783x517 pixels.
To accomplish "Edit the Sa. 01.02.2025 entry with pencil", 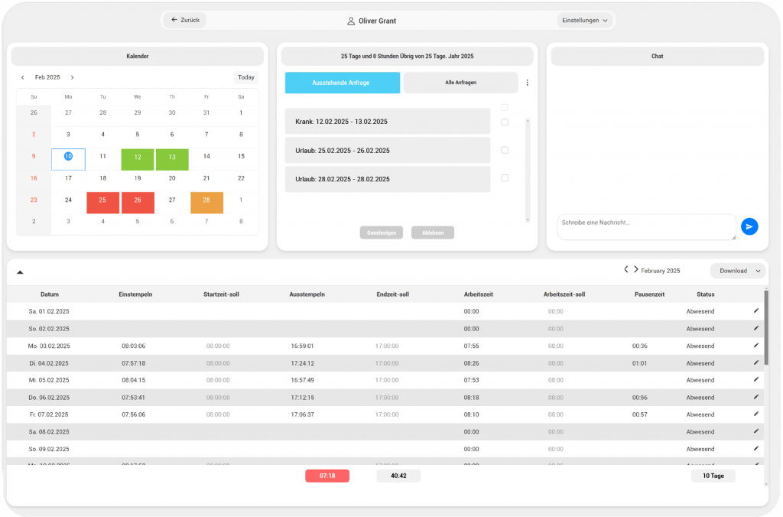I will click(x=756, y=311).
